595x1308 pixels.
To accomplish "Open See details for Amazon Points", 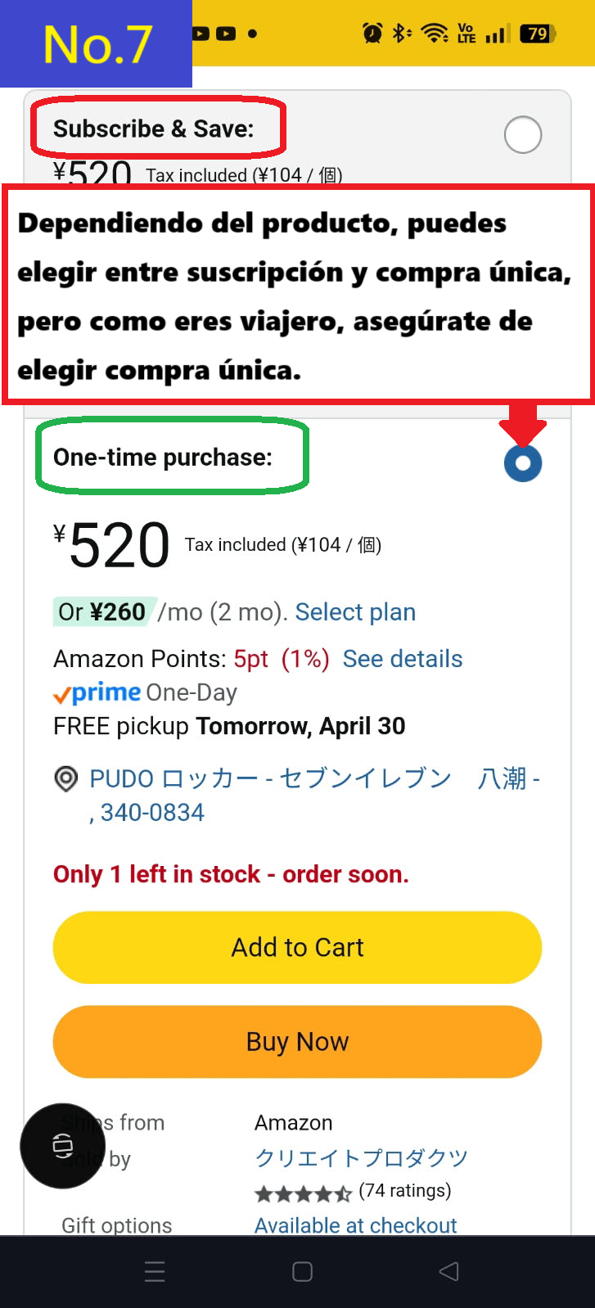I will coord(402,659).
